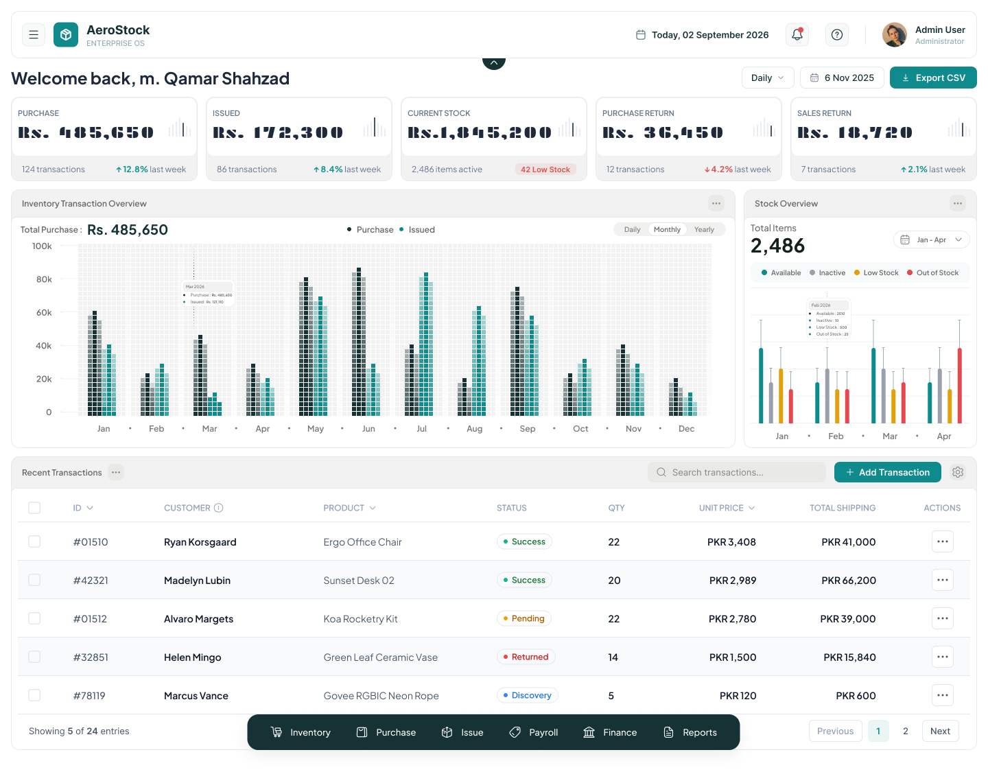The image size is (988, 772).
Task: Sort by the Unit Price column
Action: pyautogui.click(x=727, y=508)
